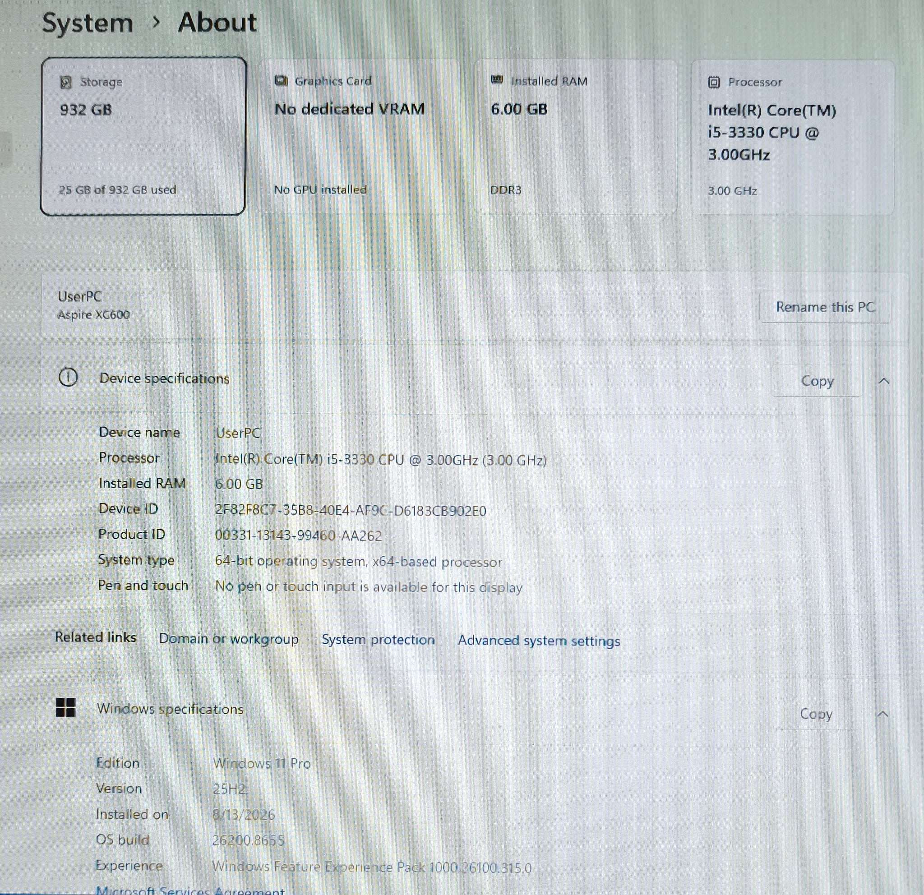Select the Storage 932 GB card

click(143, 136)
